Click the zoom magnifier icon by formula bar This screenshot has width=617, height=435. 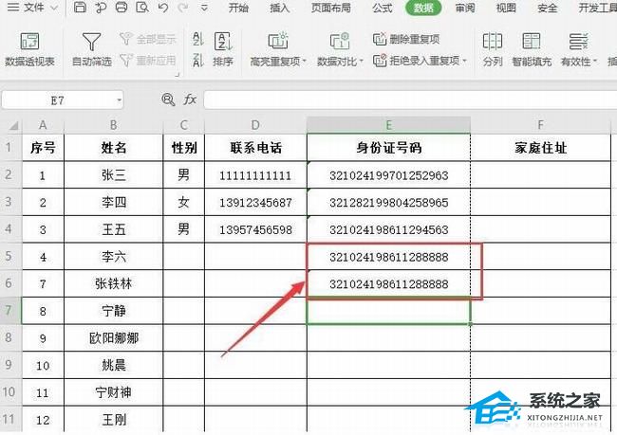tap(168, 100)
